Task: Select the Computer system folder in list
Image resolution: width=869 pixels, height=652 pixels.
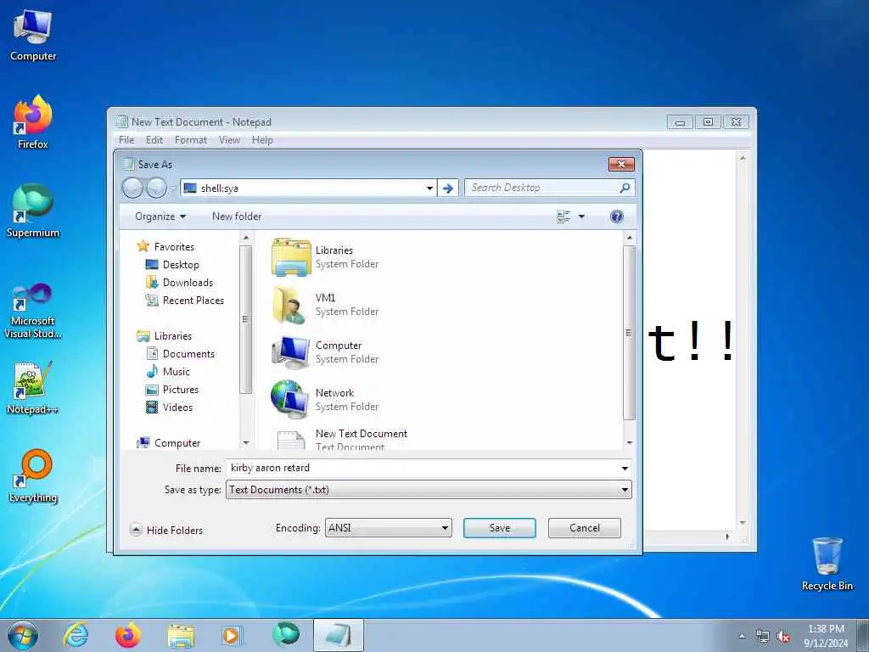Action: point(327,352)
